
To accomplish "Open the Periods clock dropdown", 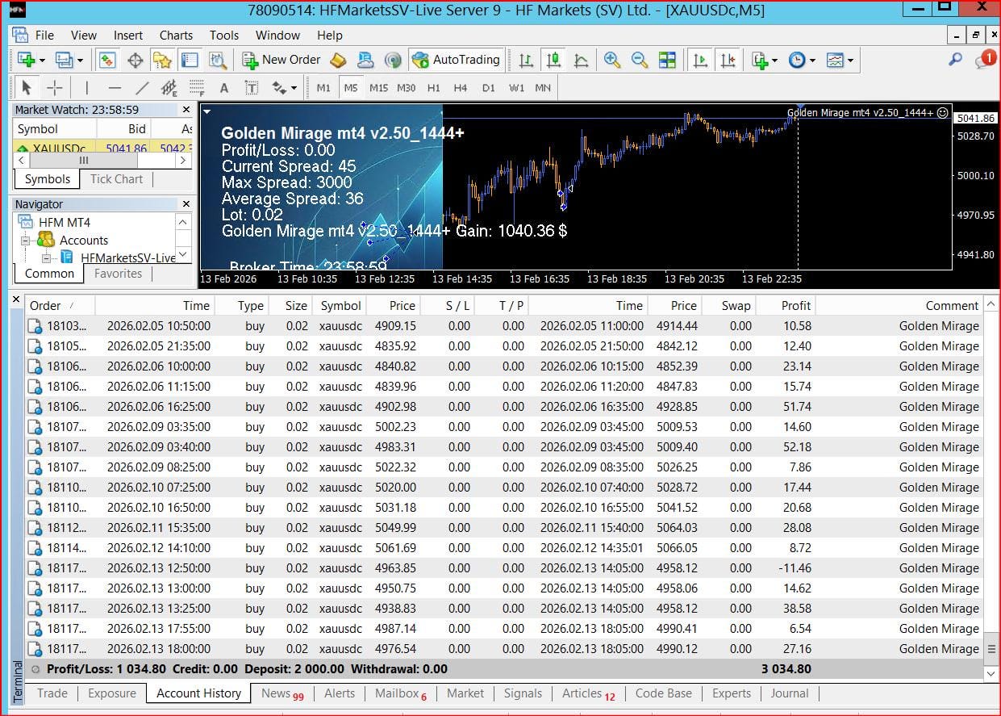I will click(802, 60).
